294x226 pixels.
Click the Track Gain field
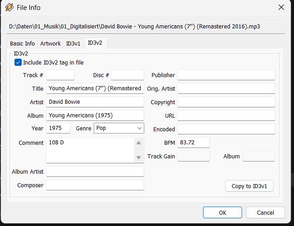194,156
